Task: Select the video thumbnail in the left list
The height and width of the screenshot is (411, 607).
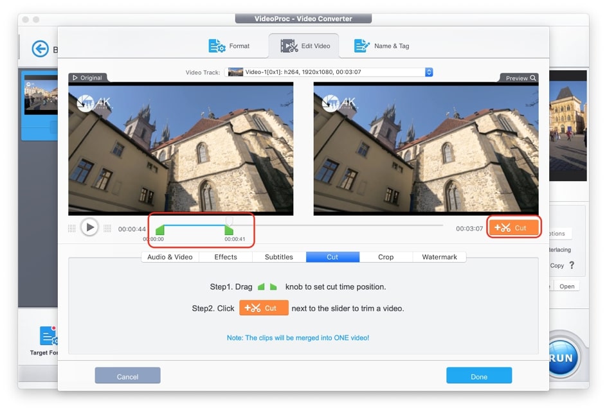Action: pyautogui.click(x=41, y=95)
